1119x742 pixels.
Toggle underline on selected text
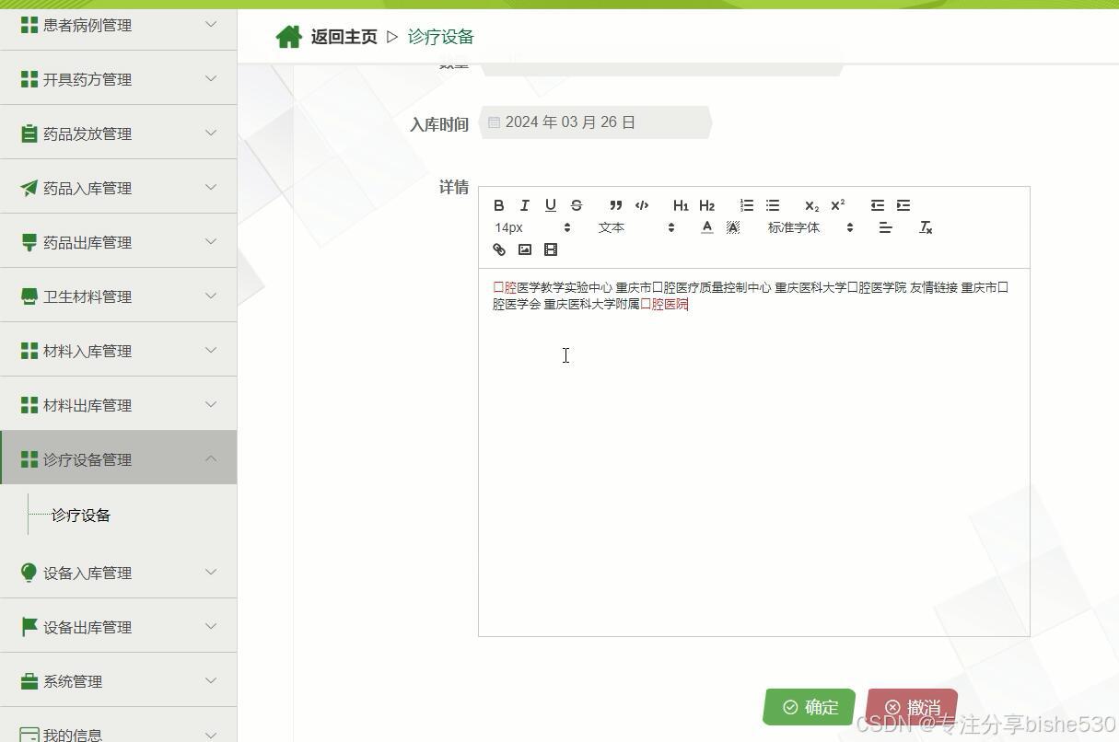[x=550, y=205]
